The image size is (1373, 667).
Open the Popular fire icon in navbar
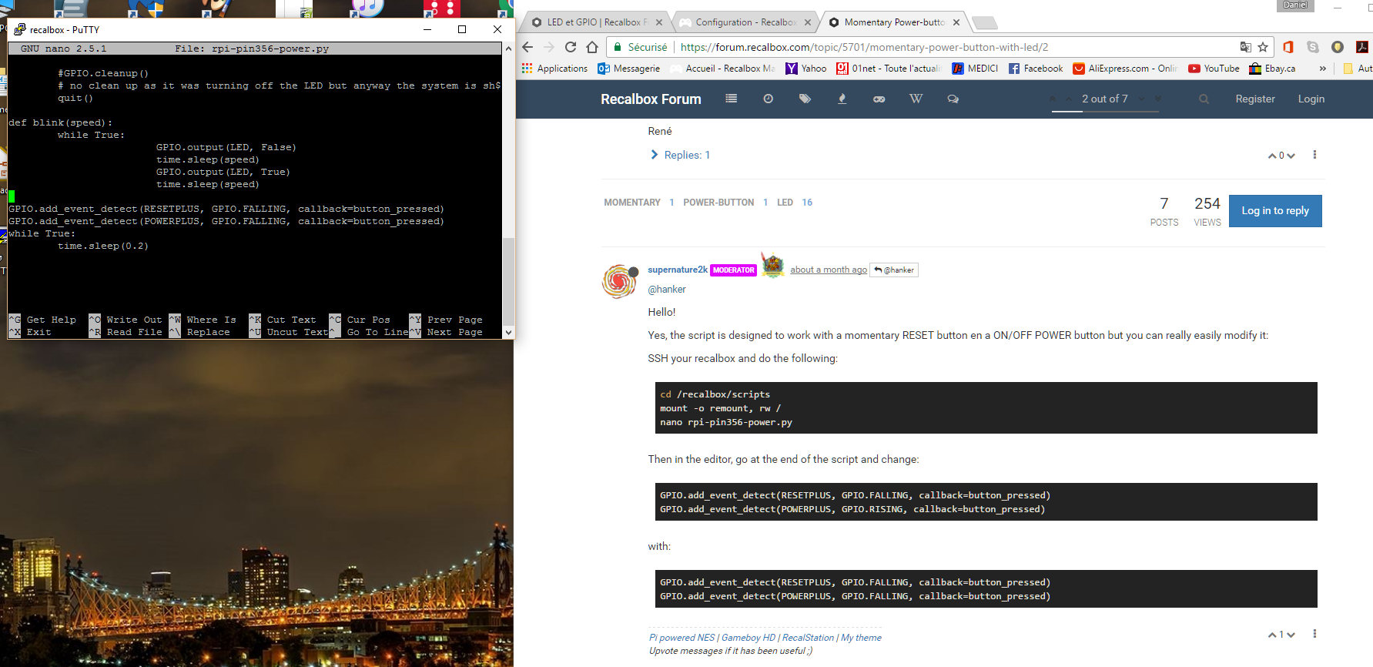[842, 99]
